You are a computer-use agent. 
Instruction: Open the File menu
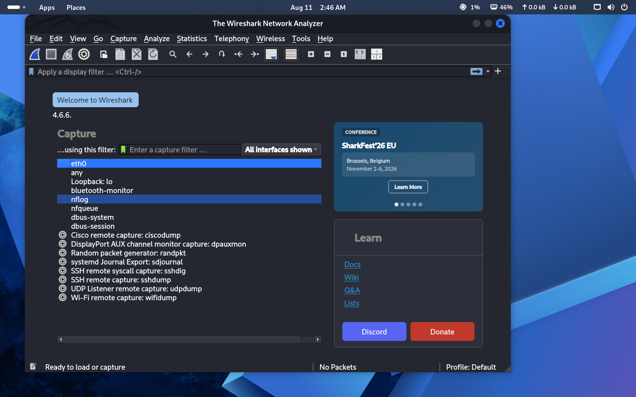(36, 39)
